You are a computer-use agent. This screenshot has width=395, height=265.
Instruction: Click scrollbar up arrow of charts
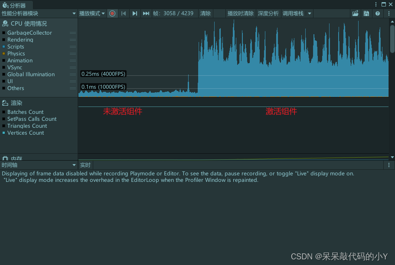pos(392,22)
